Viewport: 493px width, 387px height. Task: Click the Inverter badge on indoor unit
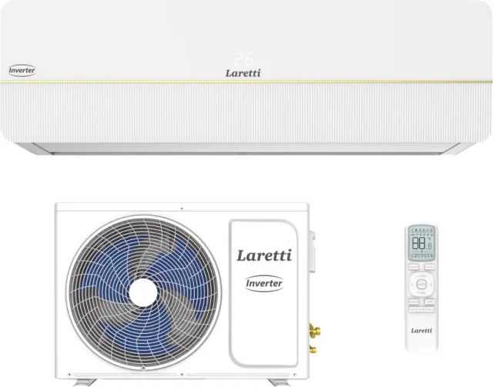[x=22, y=70]
